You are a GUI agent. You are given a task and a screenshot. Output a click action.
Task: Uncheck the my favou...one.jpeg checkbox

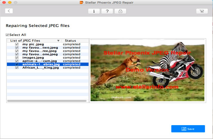pyautogui.click(x=17, y=54)
